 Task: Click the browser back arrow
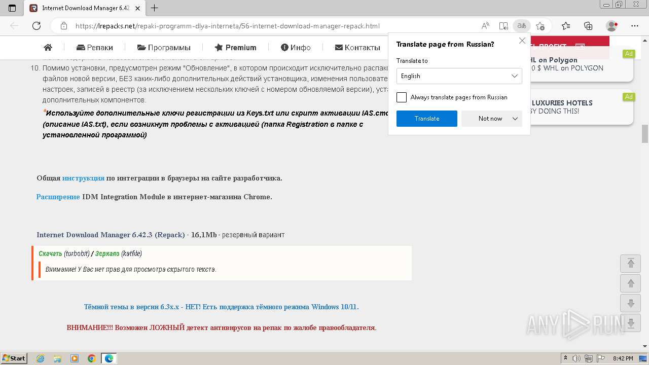[x=14, y=26]
